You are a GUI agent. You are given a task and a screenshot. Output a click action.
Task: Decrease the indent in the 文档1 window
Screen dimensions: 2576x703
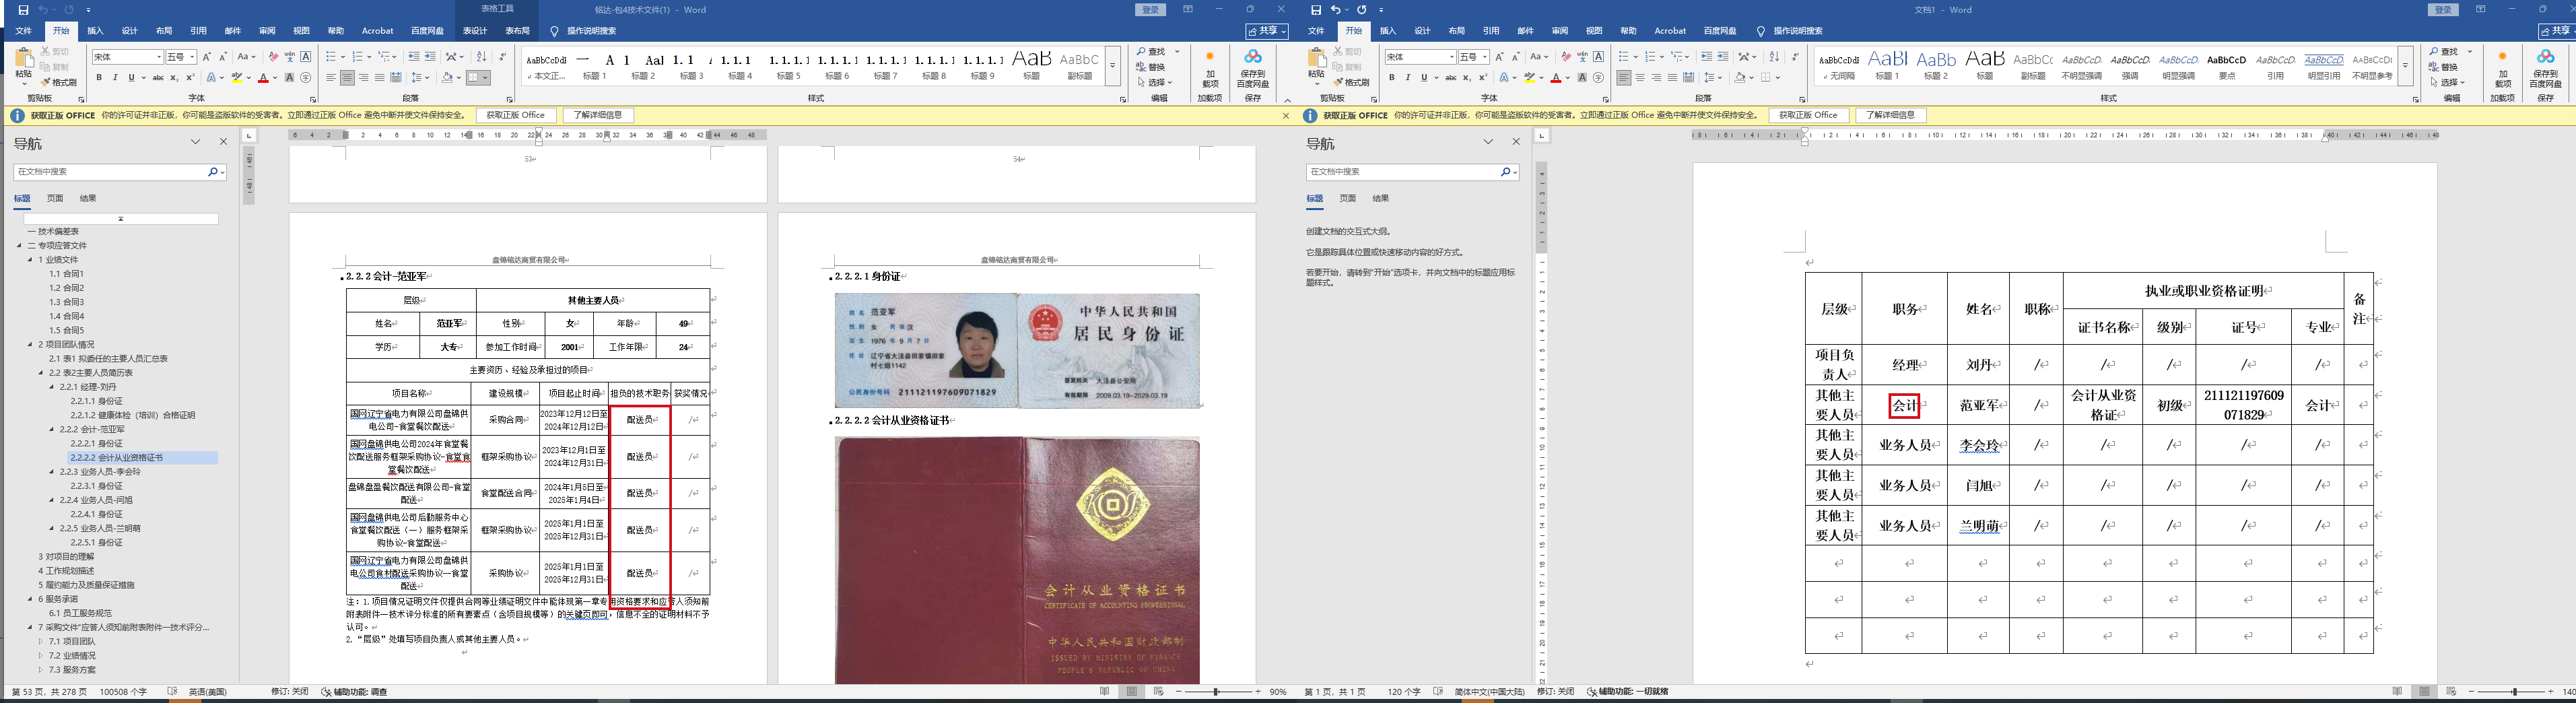coord(1706,57)
